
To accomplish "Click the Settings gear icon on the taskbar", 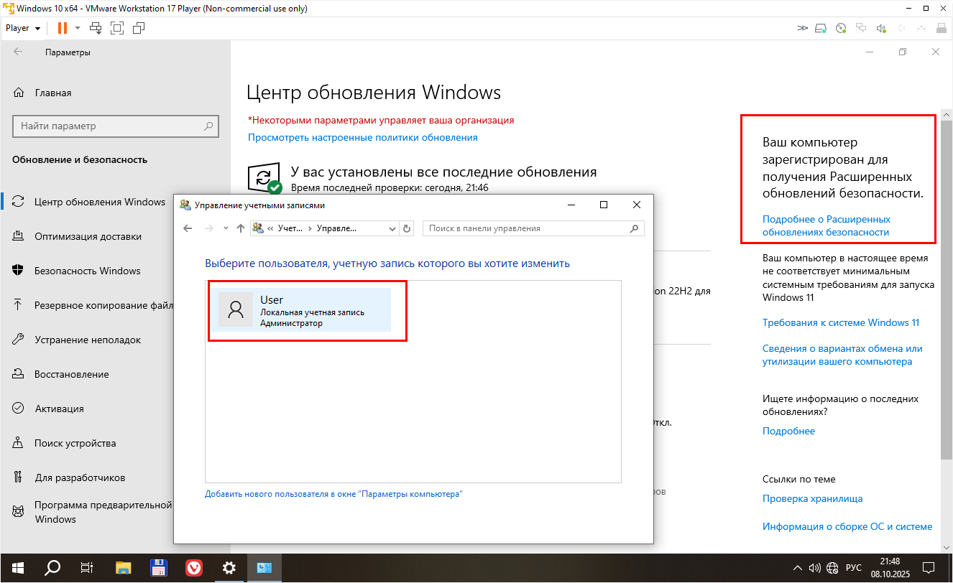I will [229, 567].
